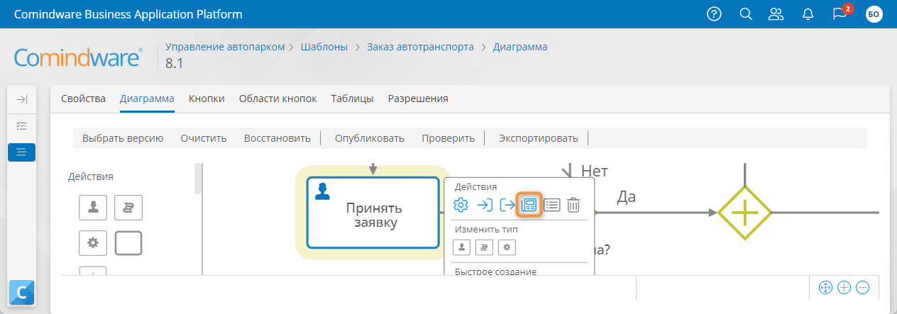Click the Восстановить button
Viewport: 897px width, 314px height.
pos(277,138)
